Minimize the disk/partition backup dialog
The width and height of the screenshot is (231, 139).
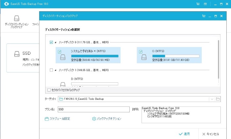pos(210,16)
